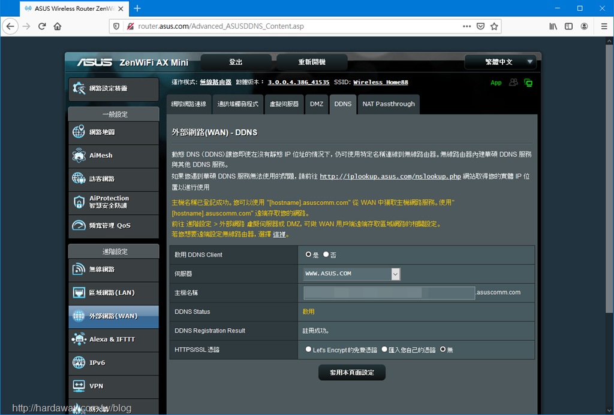Click the 登出 logout button
Screen dimensions: 614x415
coord(236,62)
